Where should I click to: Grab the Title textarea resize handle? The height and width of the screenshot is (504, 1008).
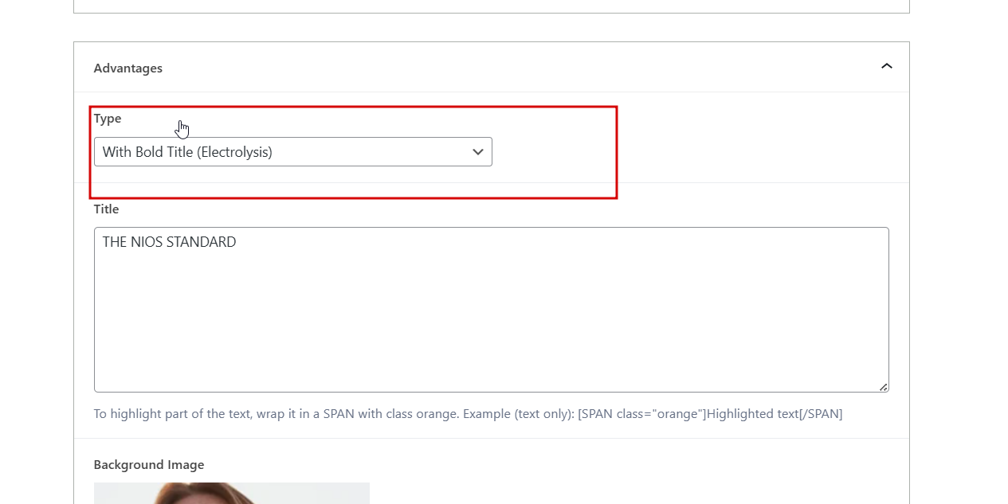(883, 387)
